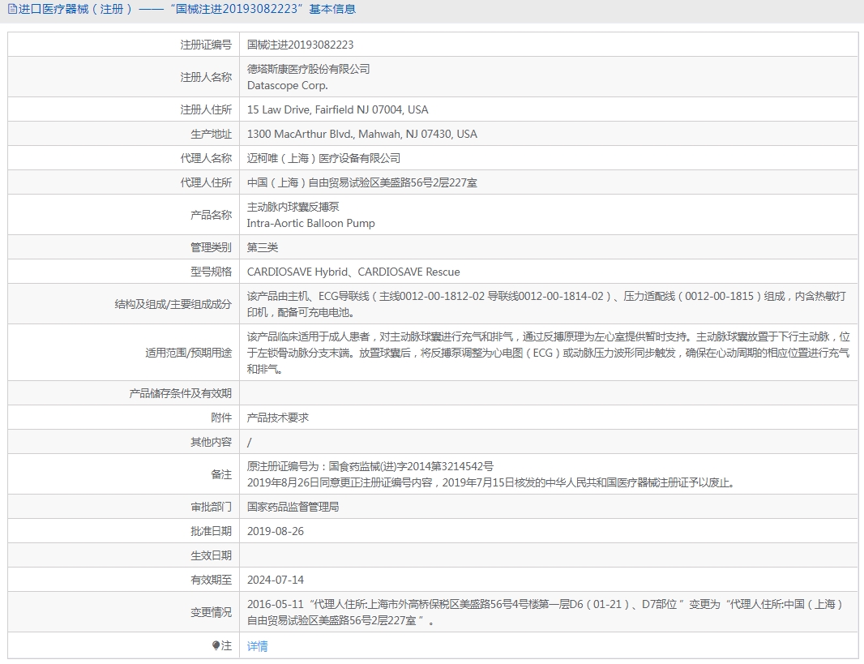Click the 国家药品监督管理局 approval department value
Viewport: 864px width, 664px height.
pyautogui.click(x=293, y=507)
